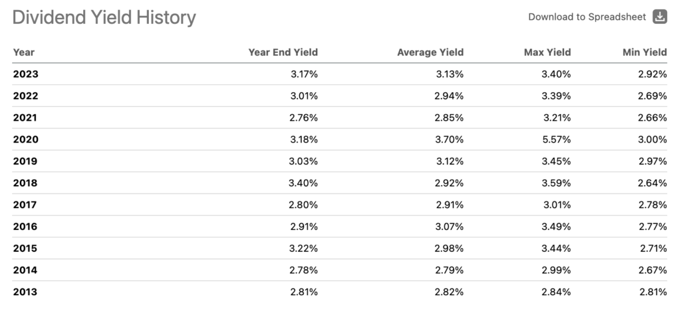Click the 2014 year row label

coord(25,271)
